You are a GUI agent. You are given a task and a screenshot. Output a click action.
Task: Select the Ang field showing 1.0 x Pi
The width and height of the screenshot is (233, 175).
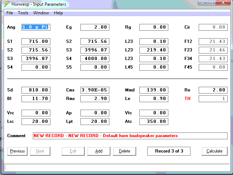coord(36,27)
